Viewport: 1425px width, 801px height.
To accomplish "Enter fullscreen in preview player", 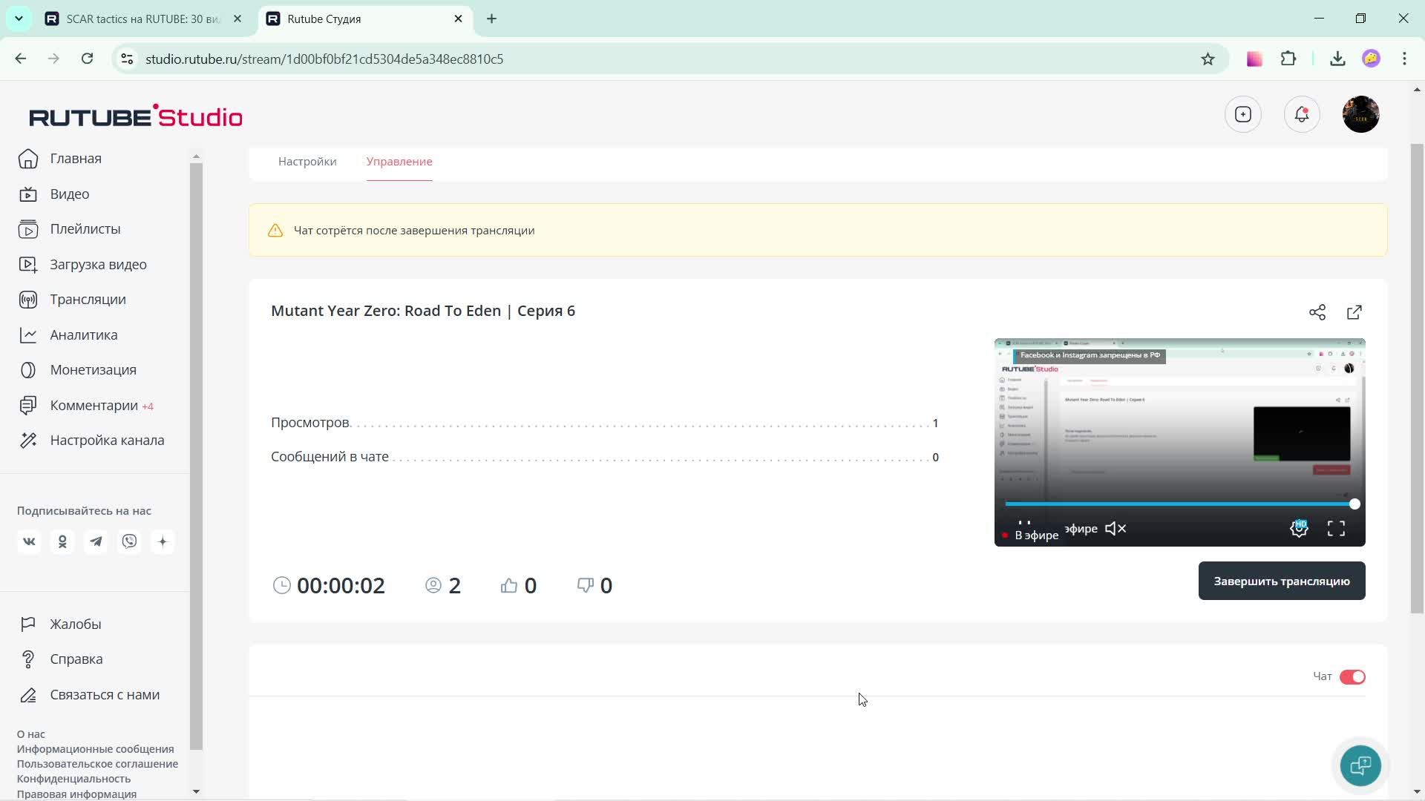I will click(x=1336, y=529).
